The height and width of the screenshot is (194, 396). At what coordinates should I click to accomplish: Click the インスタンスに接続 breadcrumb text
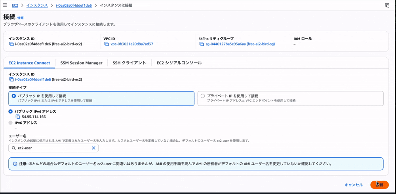tap(116, 5)
